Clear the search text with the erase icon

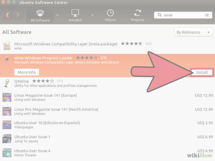pyautogui.click(x=207, y=15)
